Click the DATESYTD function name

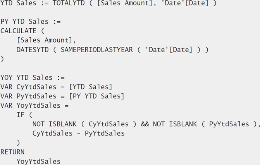coord(33,50)
